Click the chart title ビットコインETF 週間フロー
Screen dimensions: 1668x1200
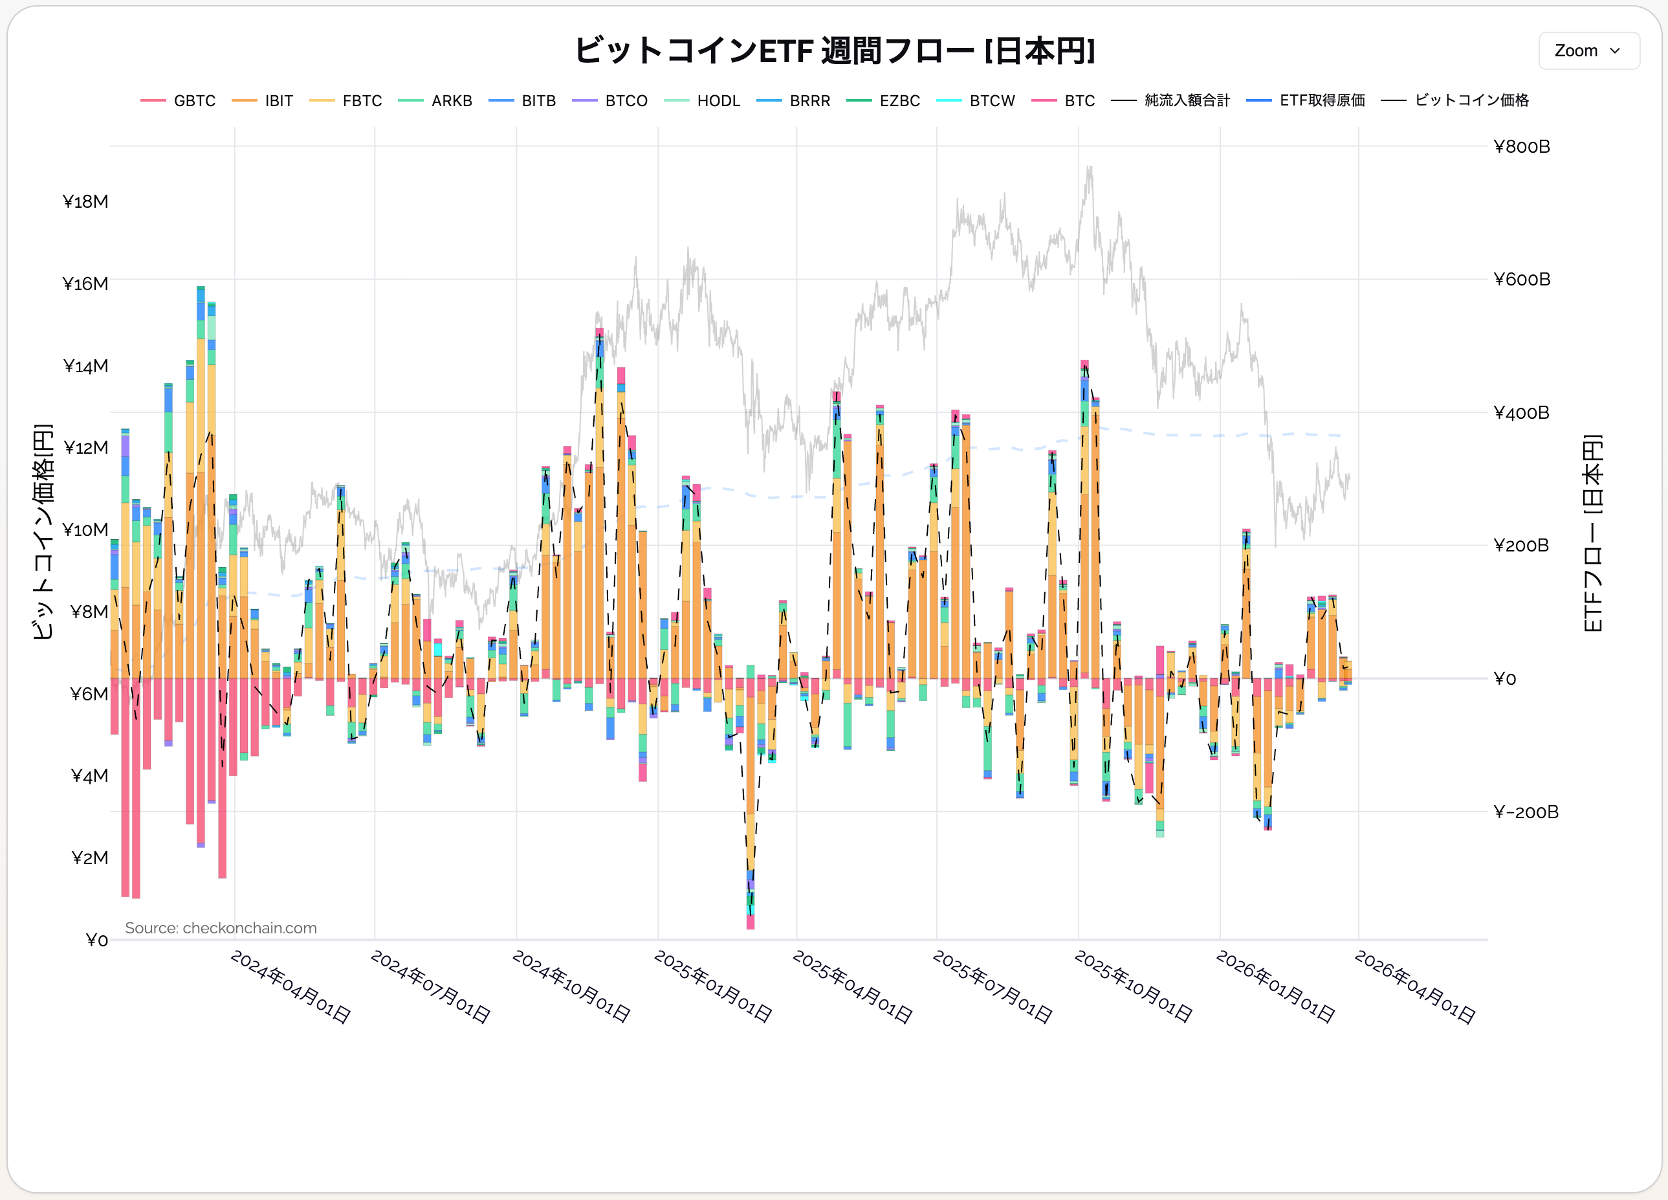[x=834, y=50]
